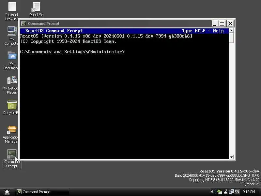
Task: Click the Command Prompt title bar text
Action: [x=44, y=24]
